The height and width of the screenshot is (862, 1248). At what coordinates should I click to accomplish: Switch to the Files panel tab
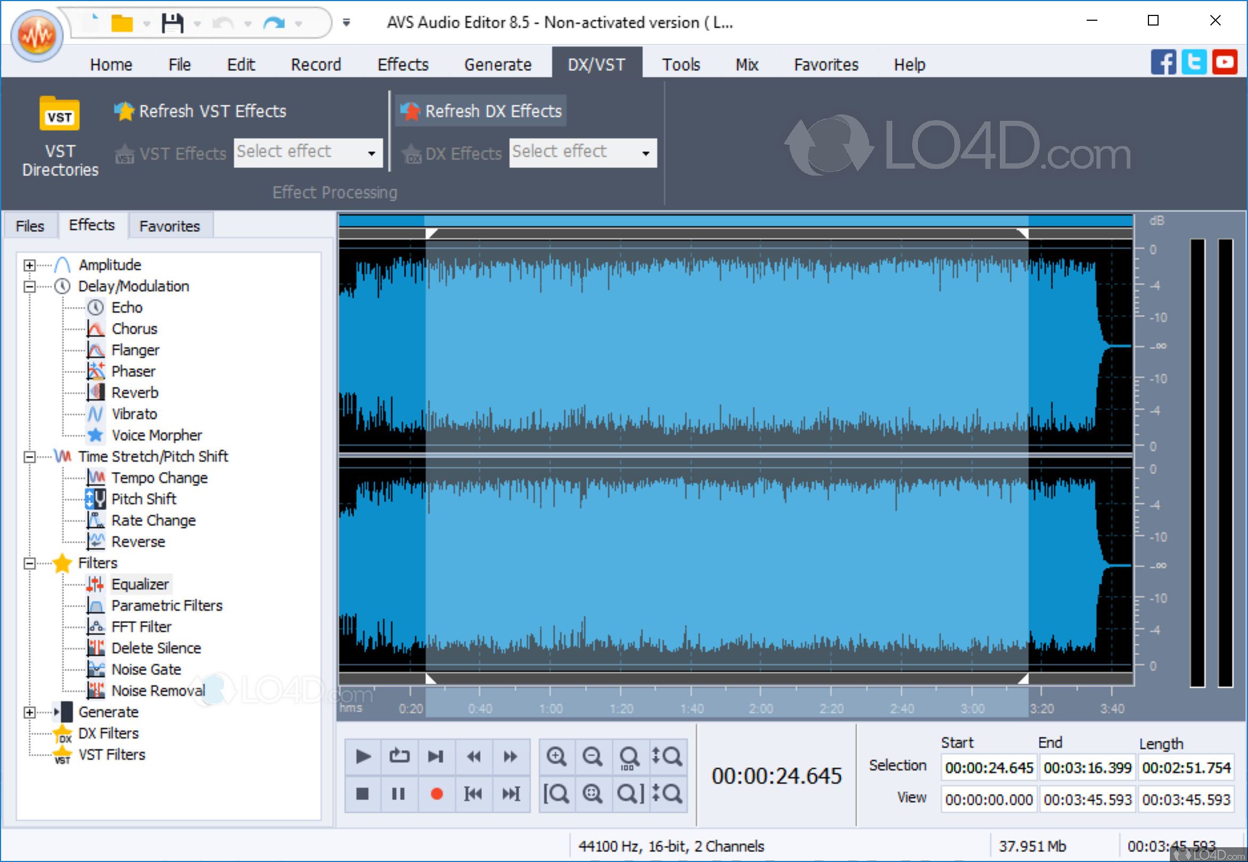pyautogui.click(x=30, y=225)
